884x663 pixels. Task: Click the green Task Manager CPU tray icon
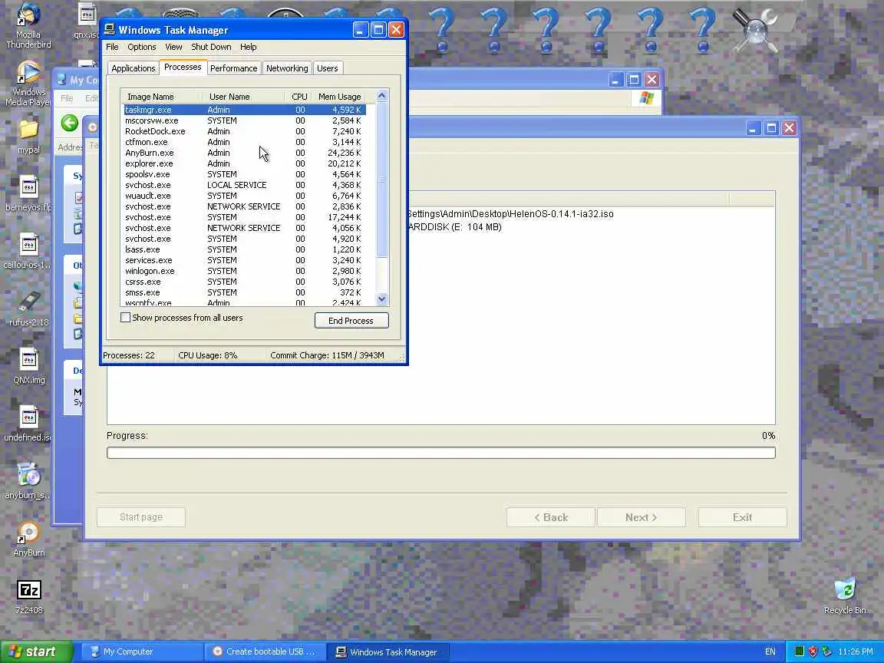click(799, 651)
